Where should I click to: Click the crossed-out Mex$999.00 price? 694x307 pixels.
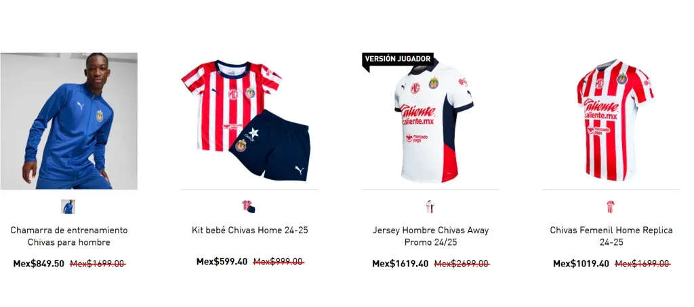coord(279,262)
